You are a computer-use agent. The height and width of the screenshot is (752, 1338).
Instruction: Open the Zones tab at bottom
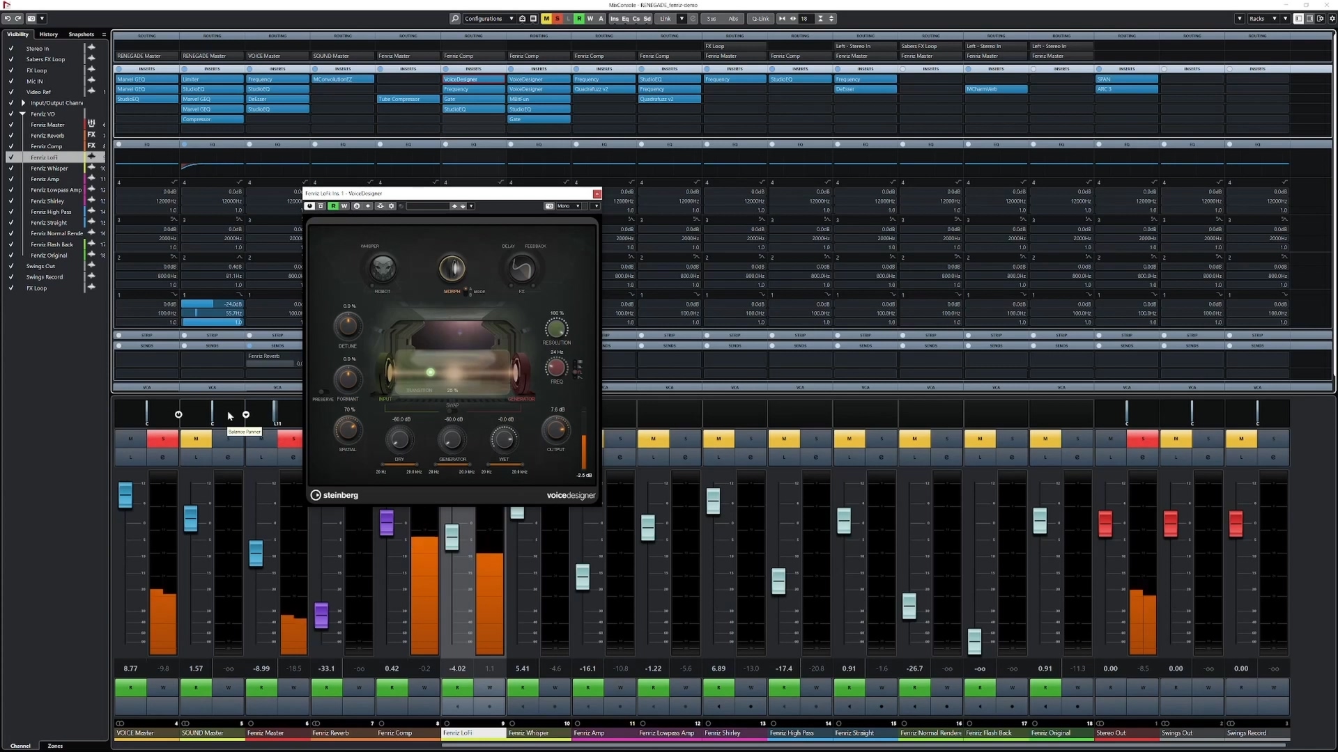pyautogui.click(x=55, y=746)
